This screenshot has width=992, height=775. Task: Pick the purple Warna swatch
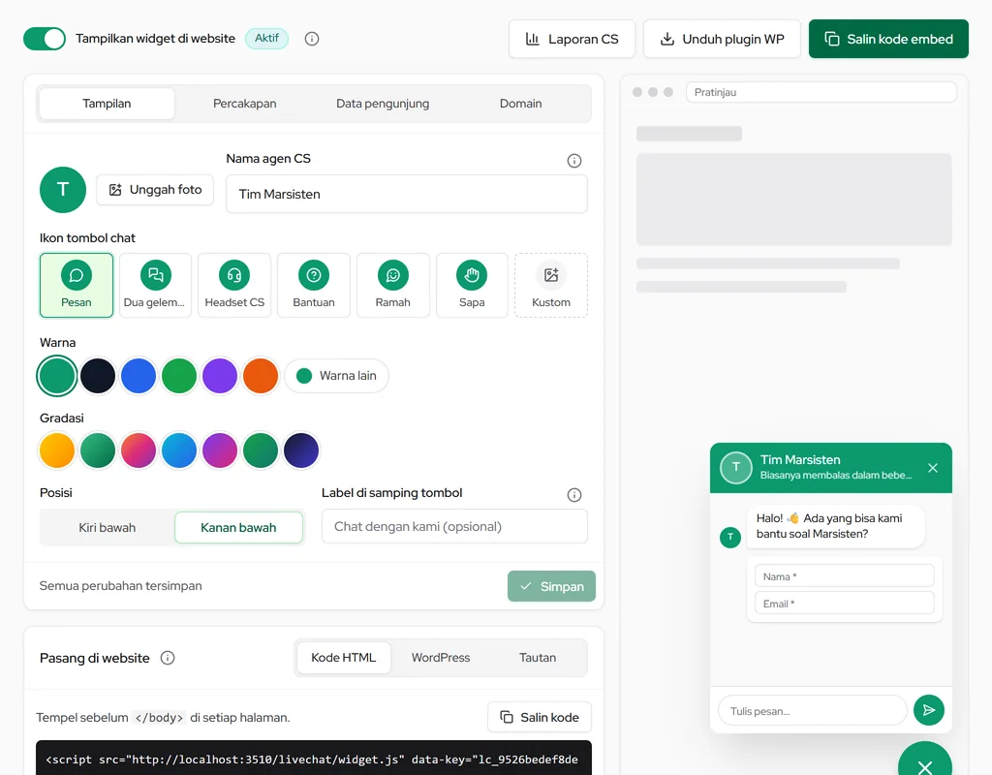coord(220,376)
